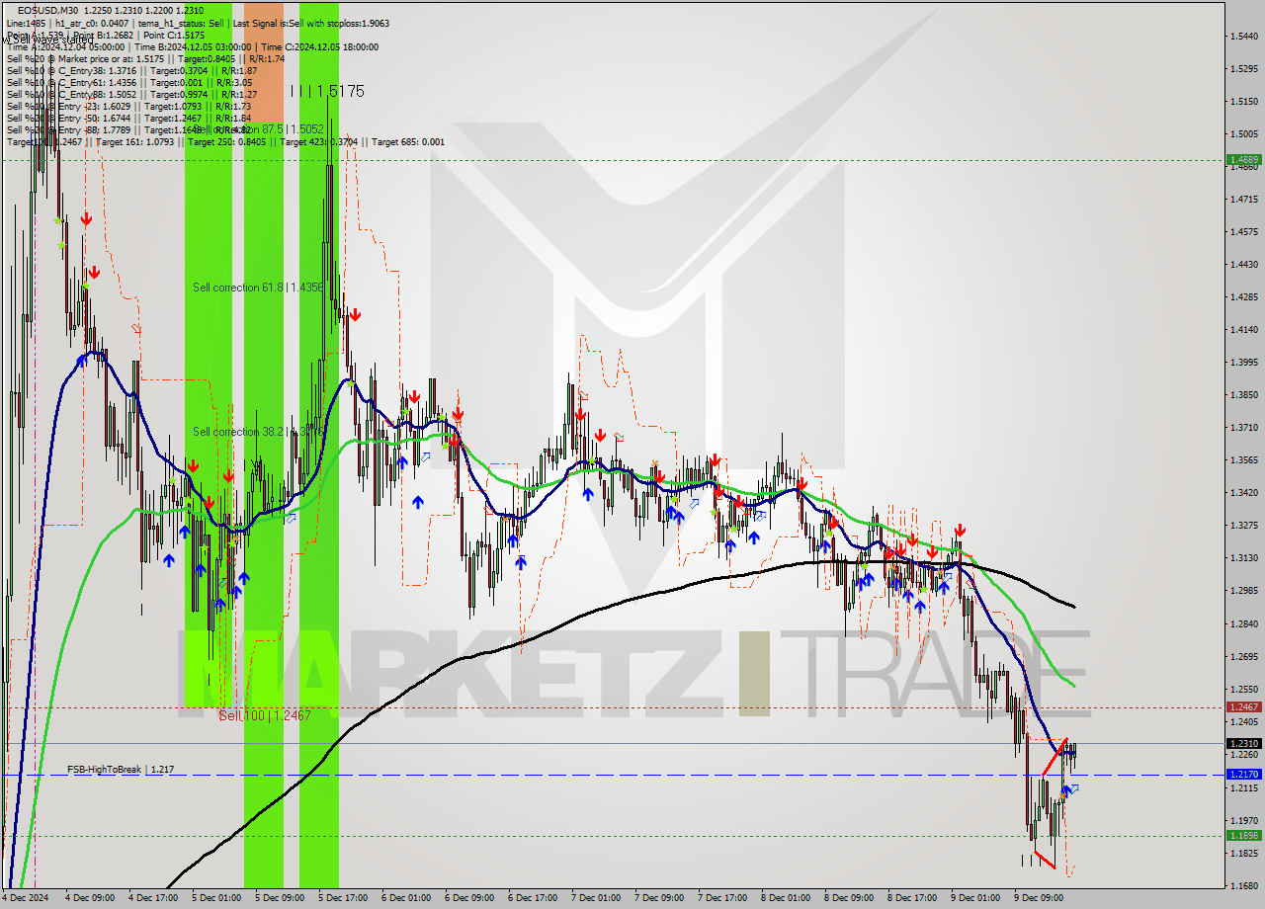Click the 'FSB-HighToBreak | 1.217' label

point(121,769)
